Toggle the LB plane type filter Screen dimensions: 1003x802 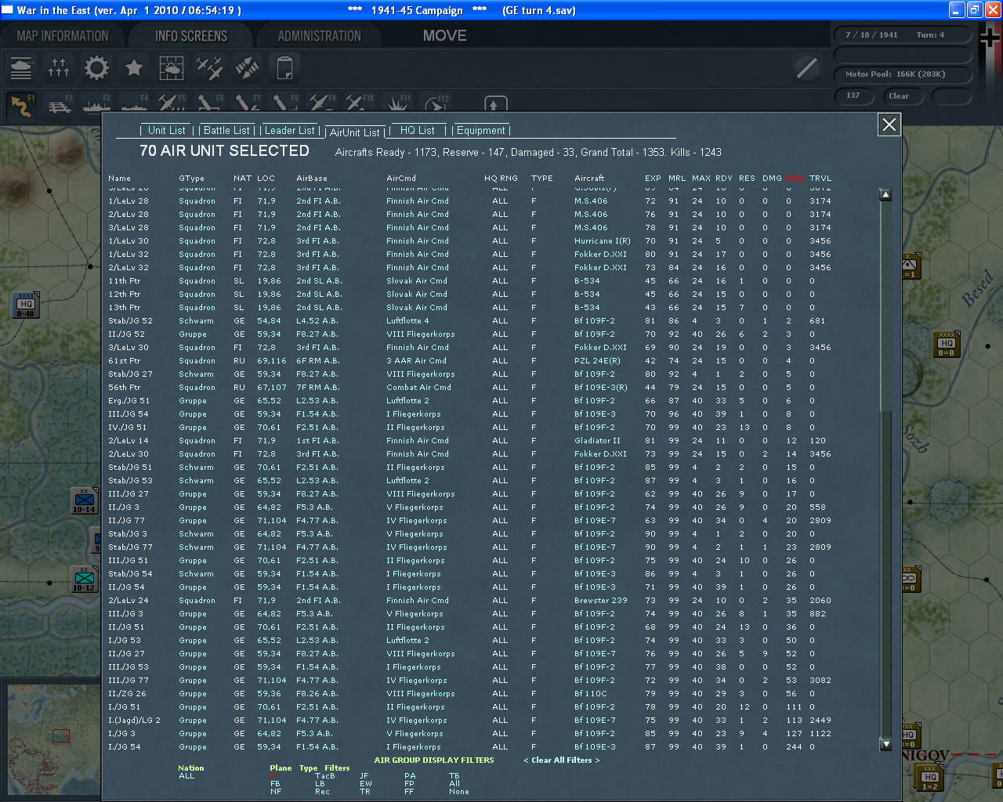pos(320,784)
